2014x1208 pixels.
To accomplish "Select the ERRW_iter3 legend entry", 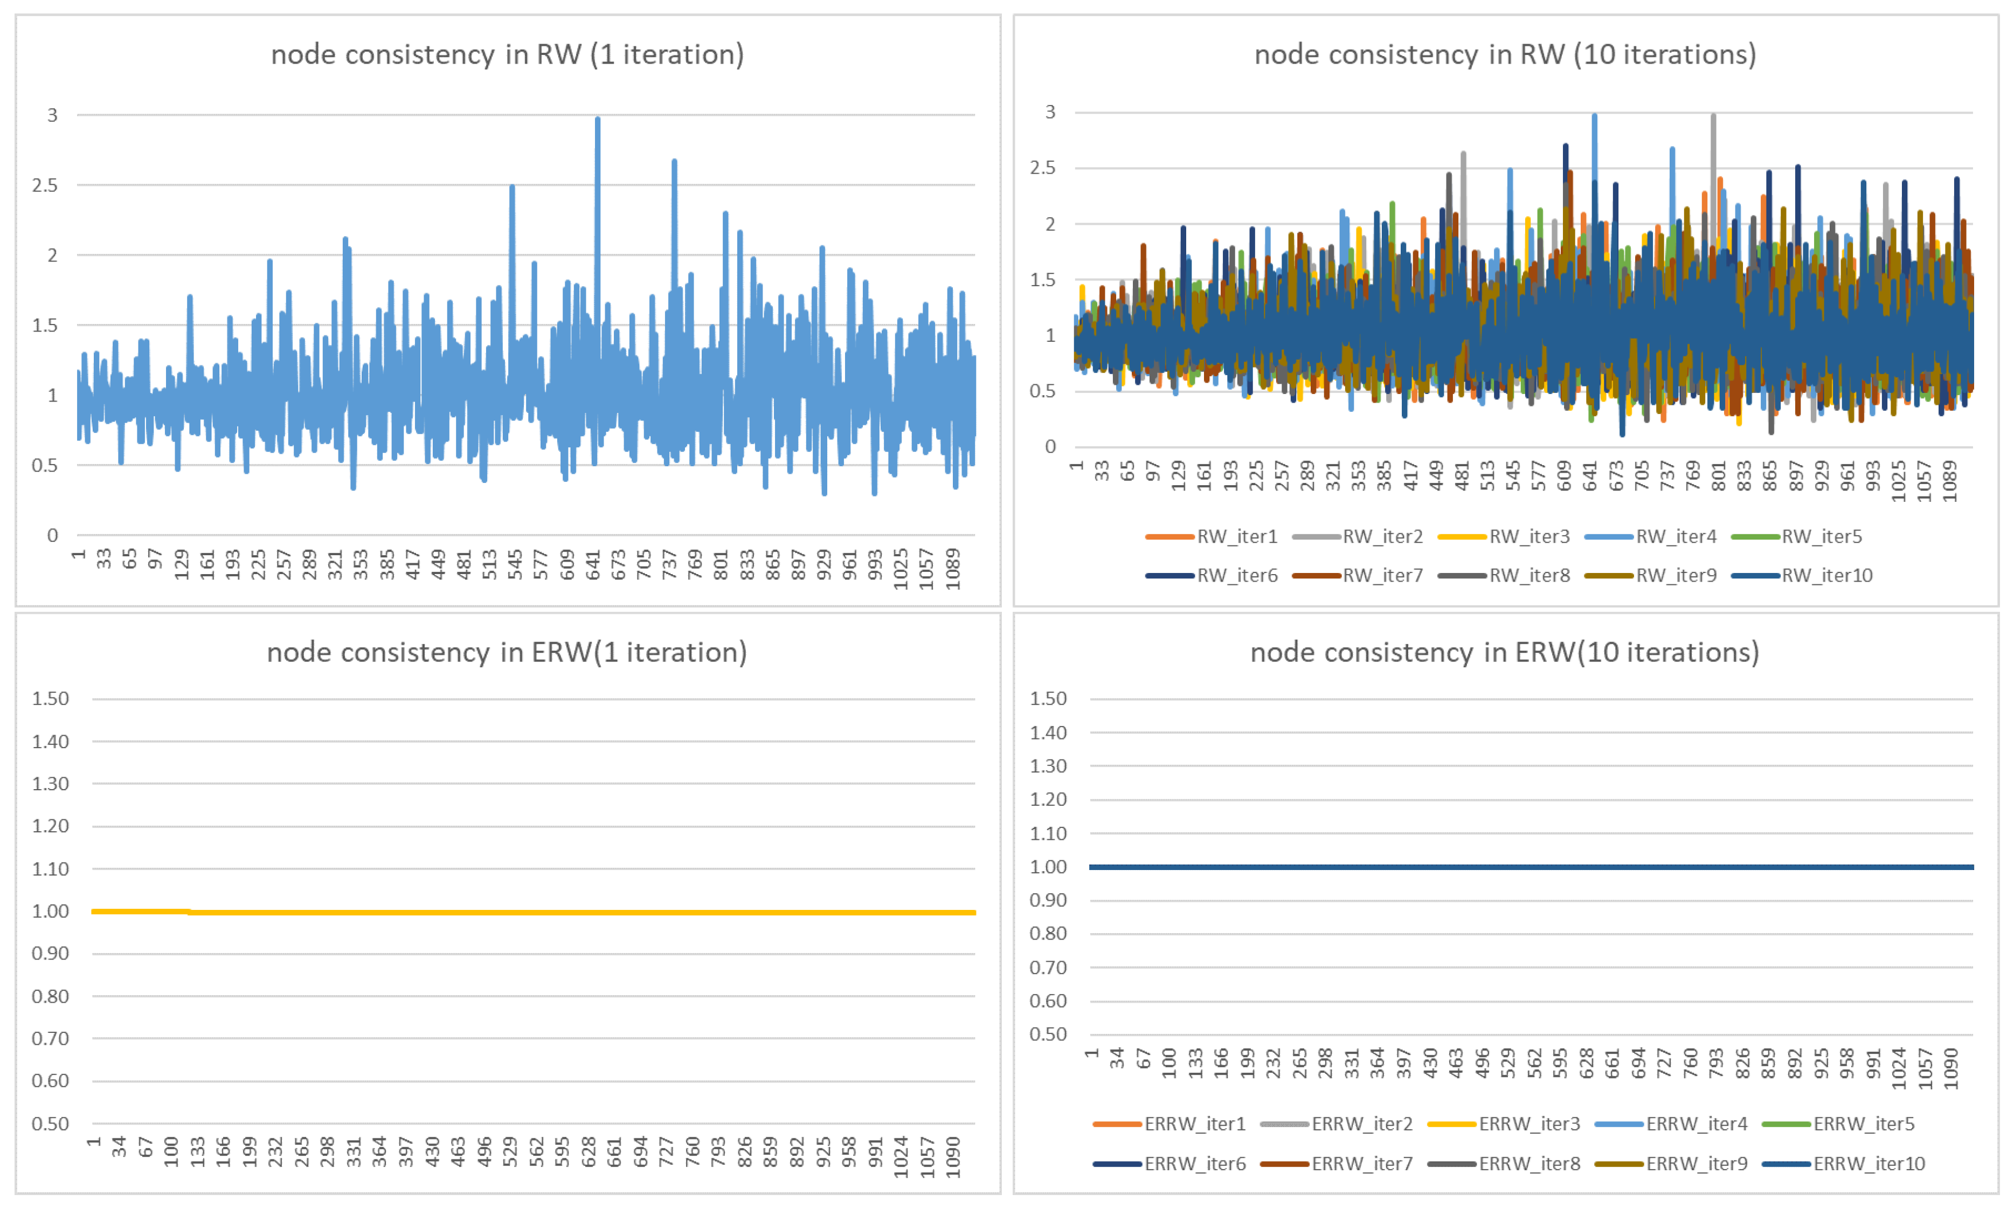I will click(x=1529, y=1124).
